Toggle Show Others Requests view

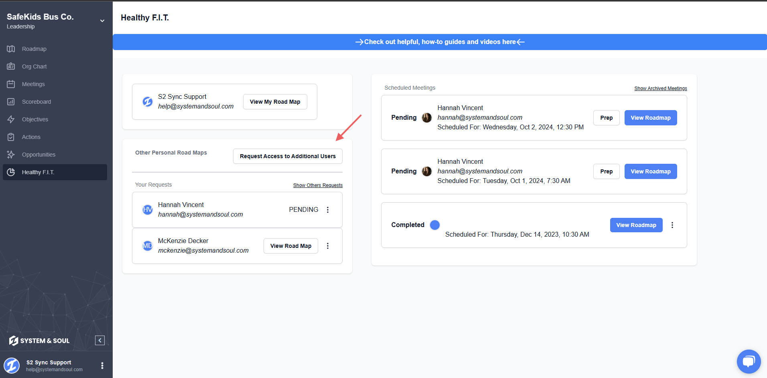(318, 185)
